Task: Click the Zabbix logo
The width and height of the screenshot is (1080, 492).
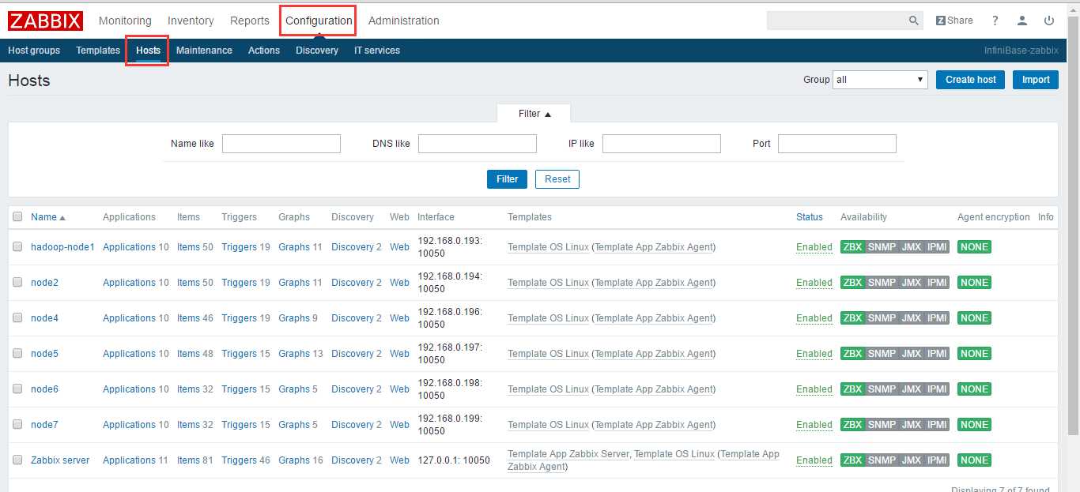Action: [x=45, y=21]
